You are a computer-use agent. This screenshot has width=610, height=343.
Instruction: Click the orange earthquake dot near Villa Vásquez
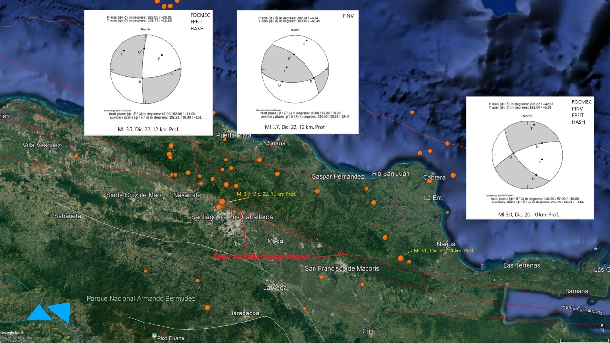76,156
